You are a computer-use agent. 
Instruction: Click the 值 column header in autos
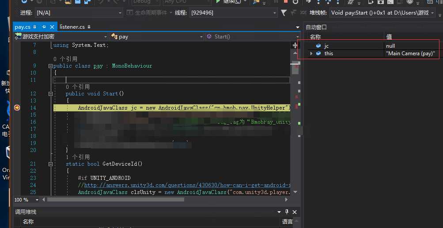pos(389,37)
